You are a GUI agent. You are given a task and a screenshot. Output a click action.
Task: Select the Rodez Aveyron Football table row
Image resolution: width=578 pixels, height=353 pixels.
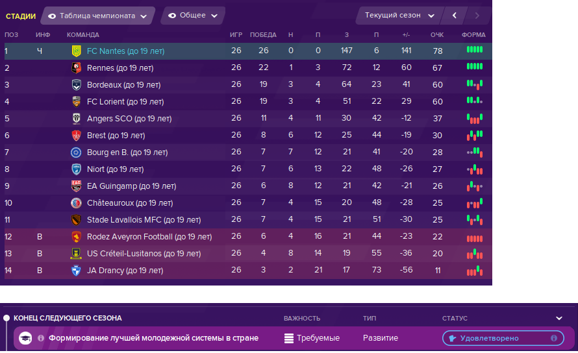pyautogui.click(x=248, y=237)
